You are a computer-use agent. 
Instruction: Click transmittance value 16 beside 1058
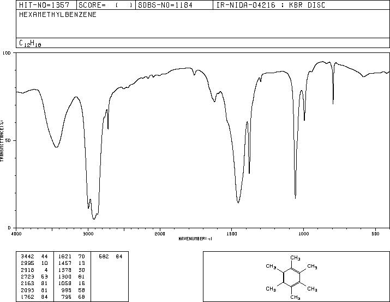point(82,283)
